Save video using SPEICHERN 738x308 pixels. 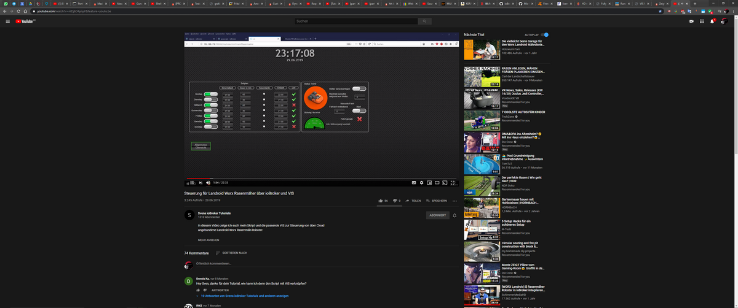point(437,201)
